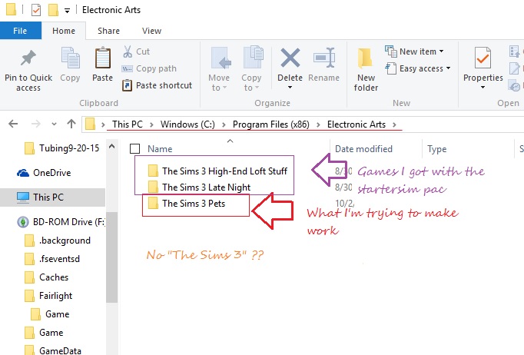Click the Easy access icon
The image size is (524, 355).
390,68
